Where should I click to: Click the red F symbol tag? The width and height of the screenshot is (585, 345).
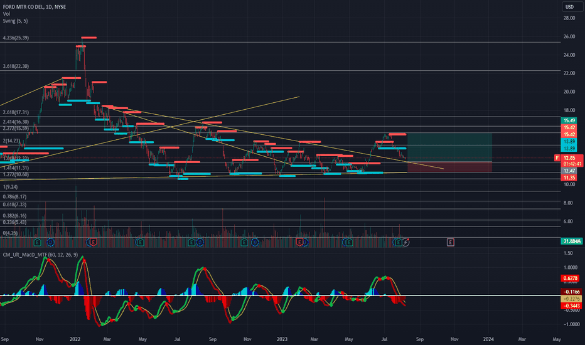[x=557, y=158]
